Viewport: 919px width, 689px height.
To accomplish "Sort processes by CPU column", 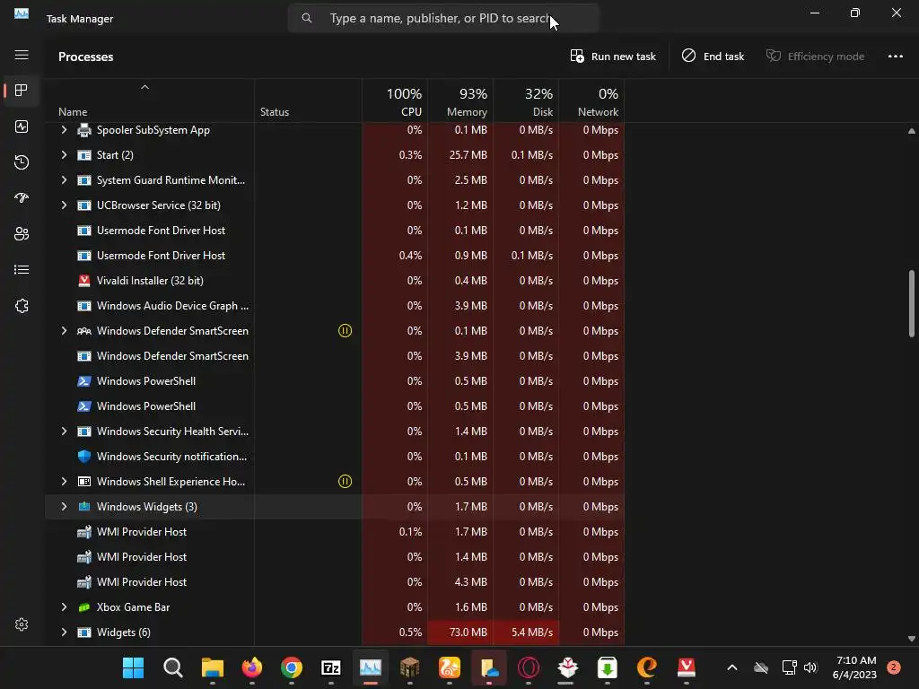I will 395,101.
